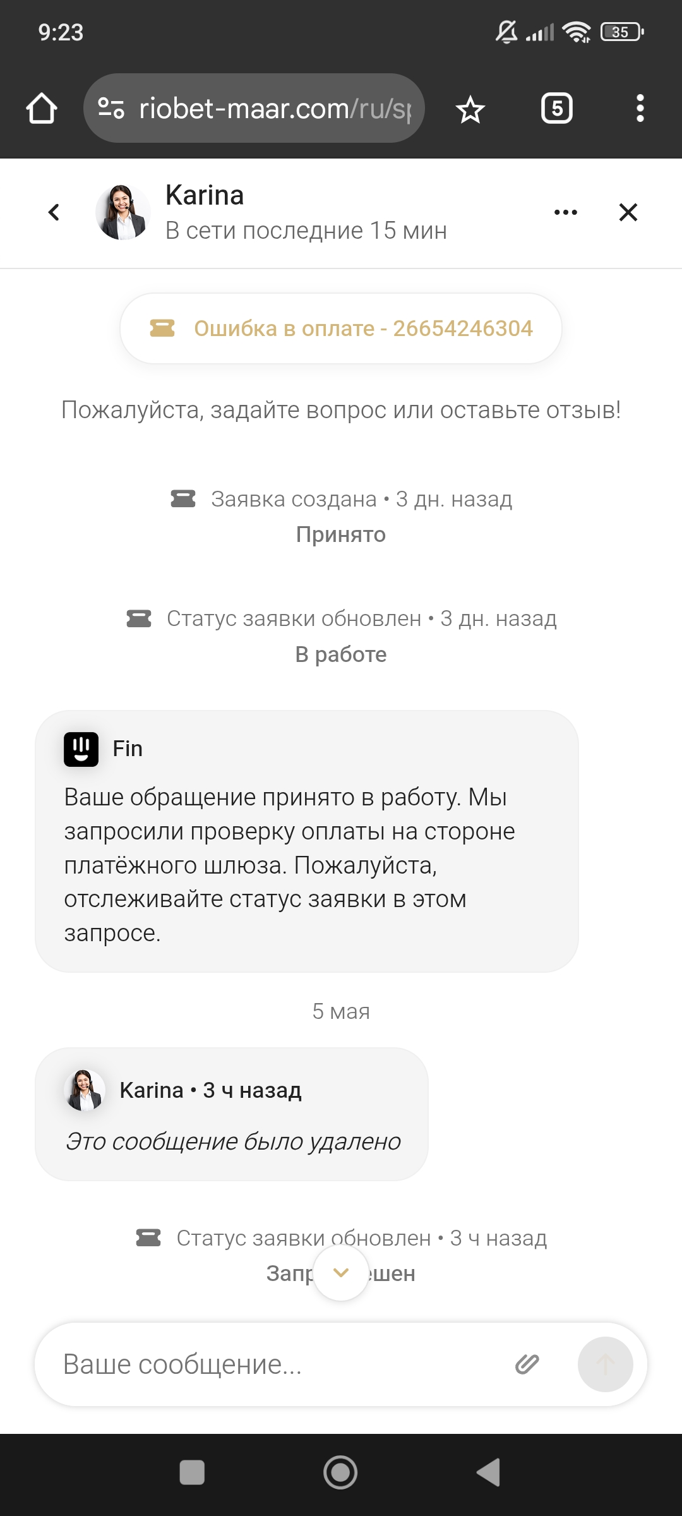Open ticket Ошибка в оплате - 26654246304
Viewport: 682px width, 1516px height.
341,328
